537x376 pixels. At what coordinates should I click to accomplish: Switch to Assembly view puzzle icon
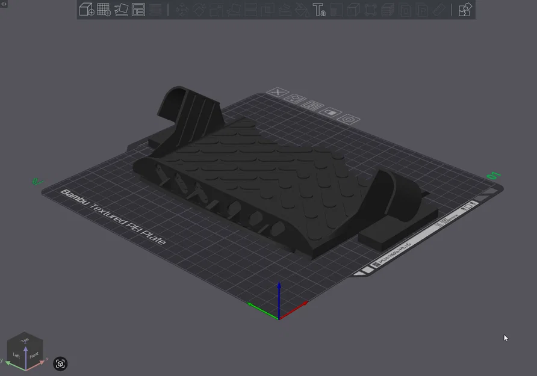point(465,10)
